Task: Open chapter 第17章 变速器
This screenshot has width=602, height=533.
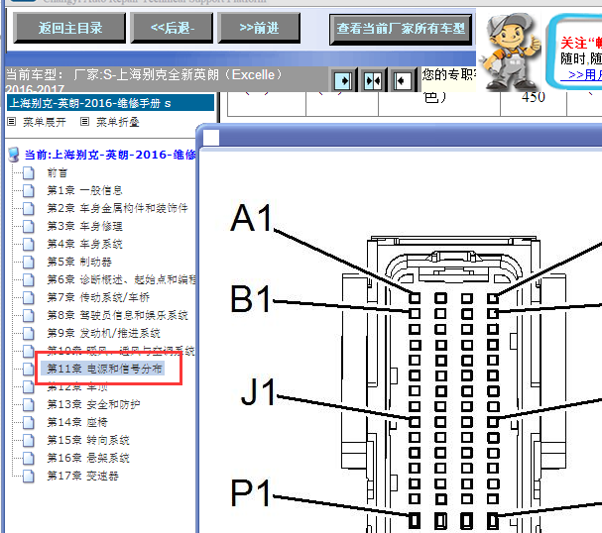Action: (82, 476)
